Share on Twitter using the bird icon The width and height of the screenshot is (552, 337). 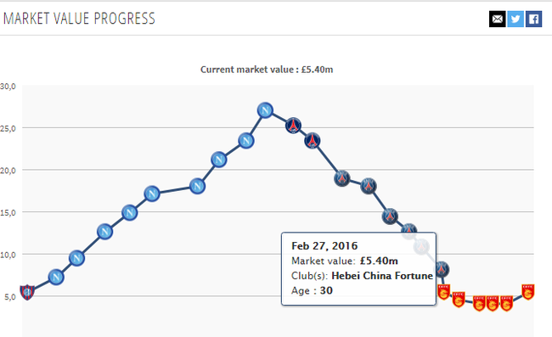click(x=515, y=19)
